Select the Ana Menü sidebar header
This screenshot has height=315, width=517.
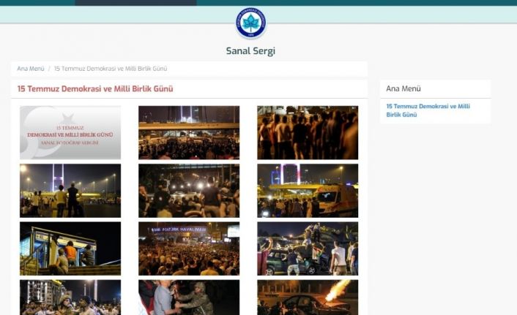(x=403, y=88)
